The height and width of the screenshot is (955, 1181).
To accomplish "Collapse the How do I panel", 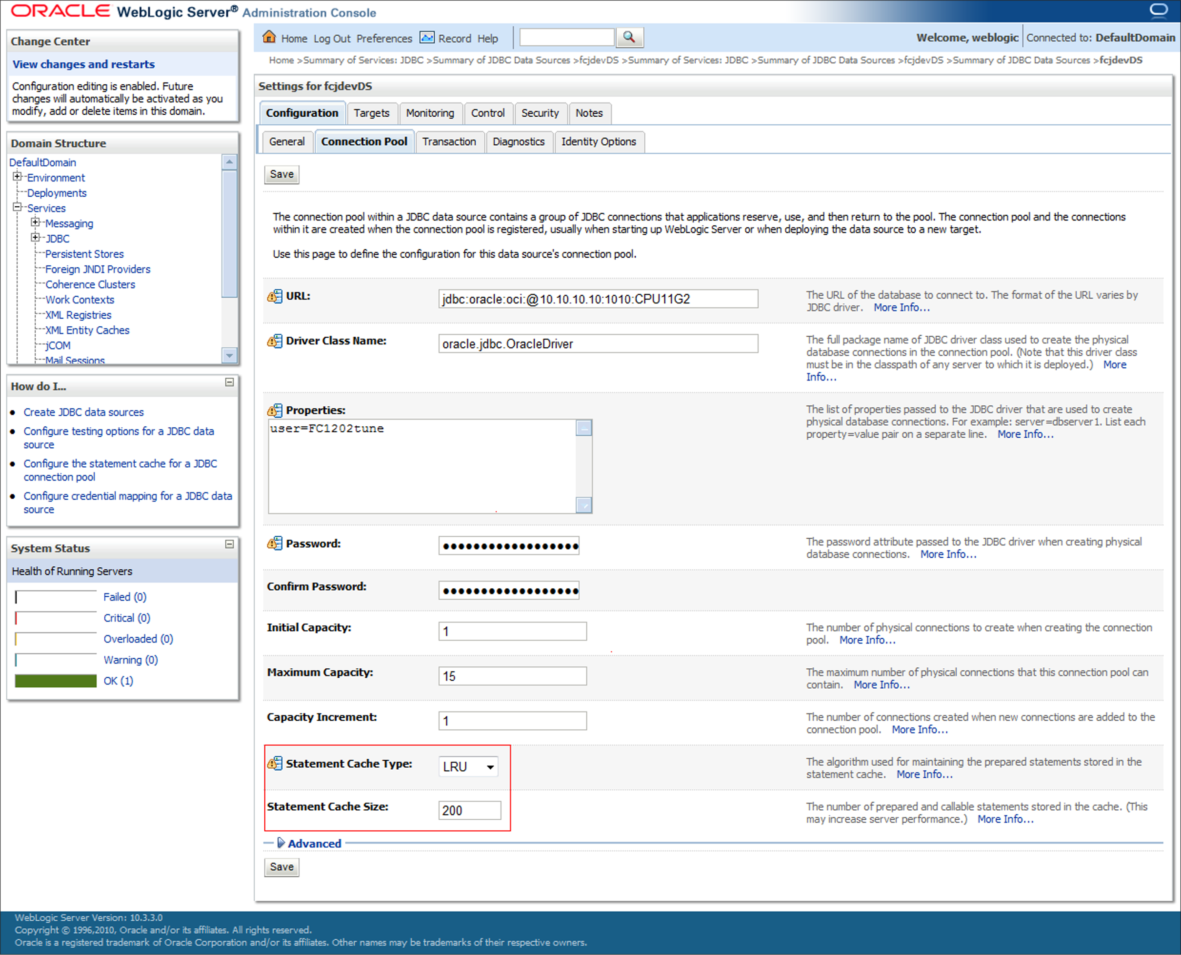I will click(x=230, y=382).
